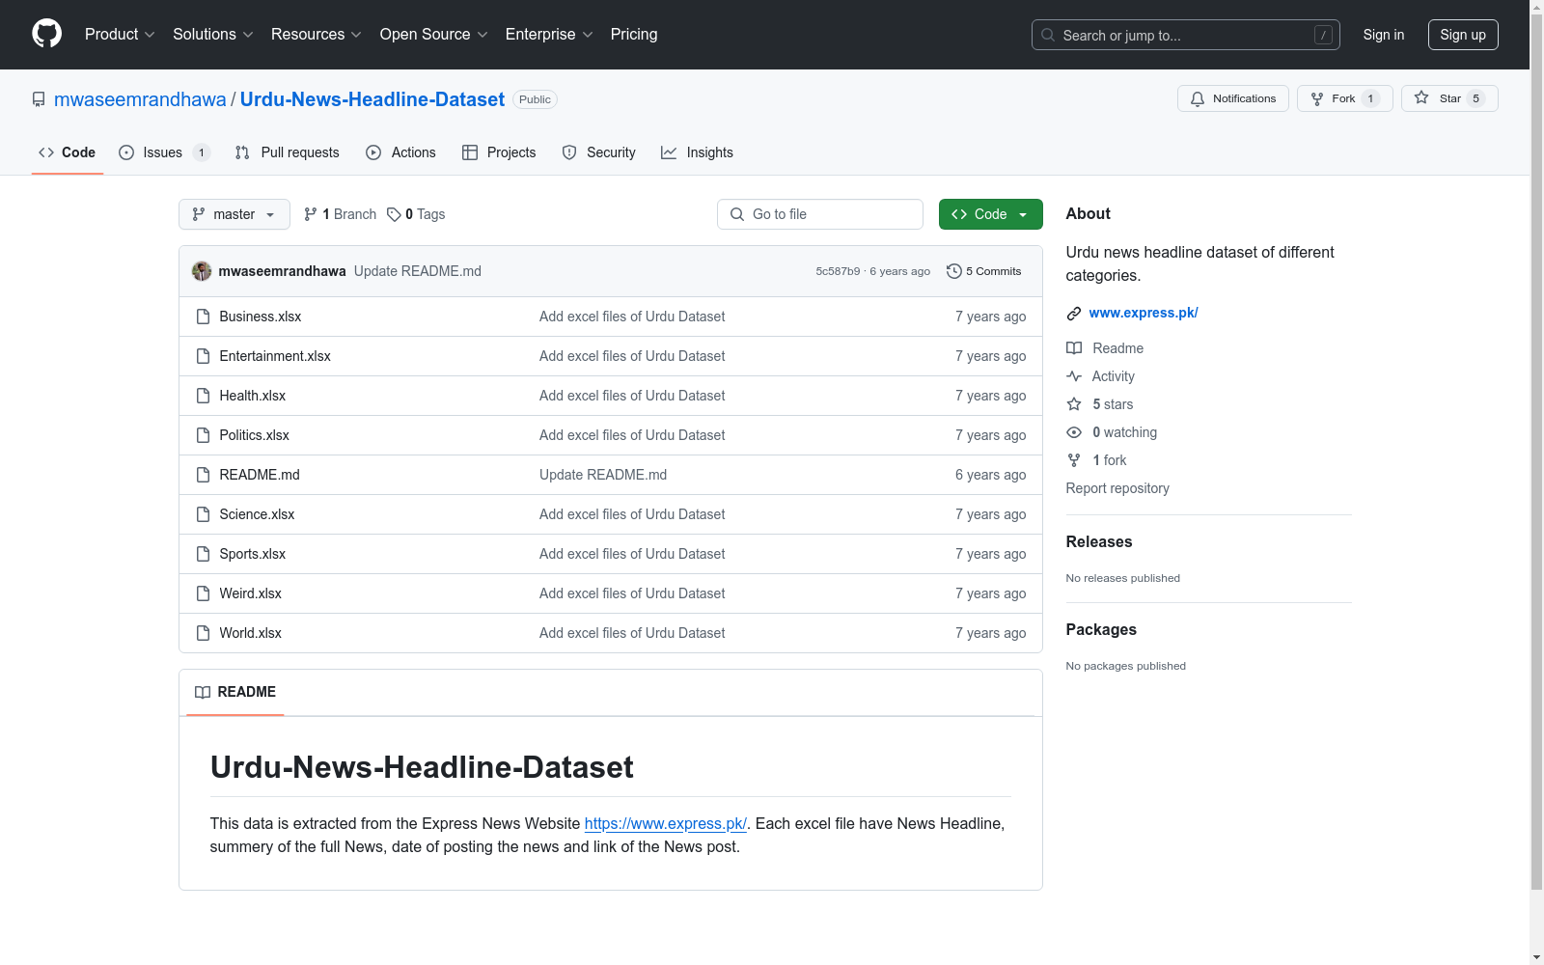This screenshot has height=965, width=1544.
Task: Expand the Solutions menu
Action: [213, 35]
